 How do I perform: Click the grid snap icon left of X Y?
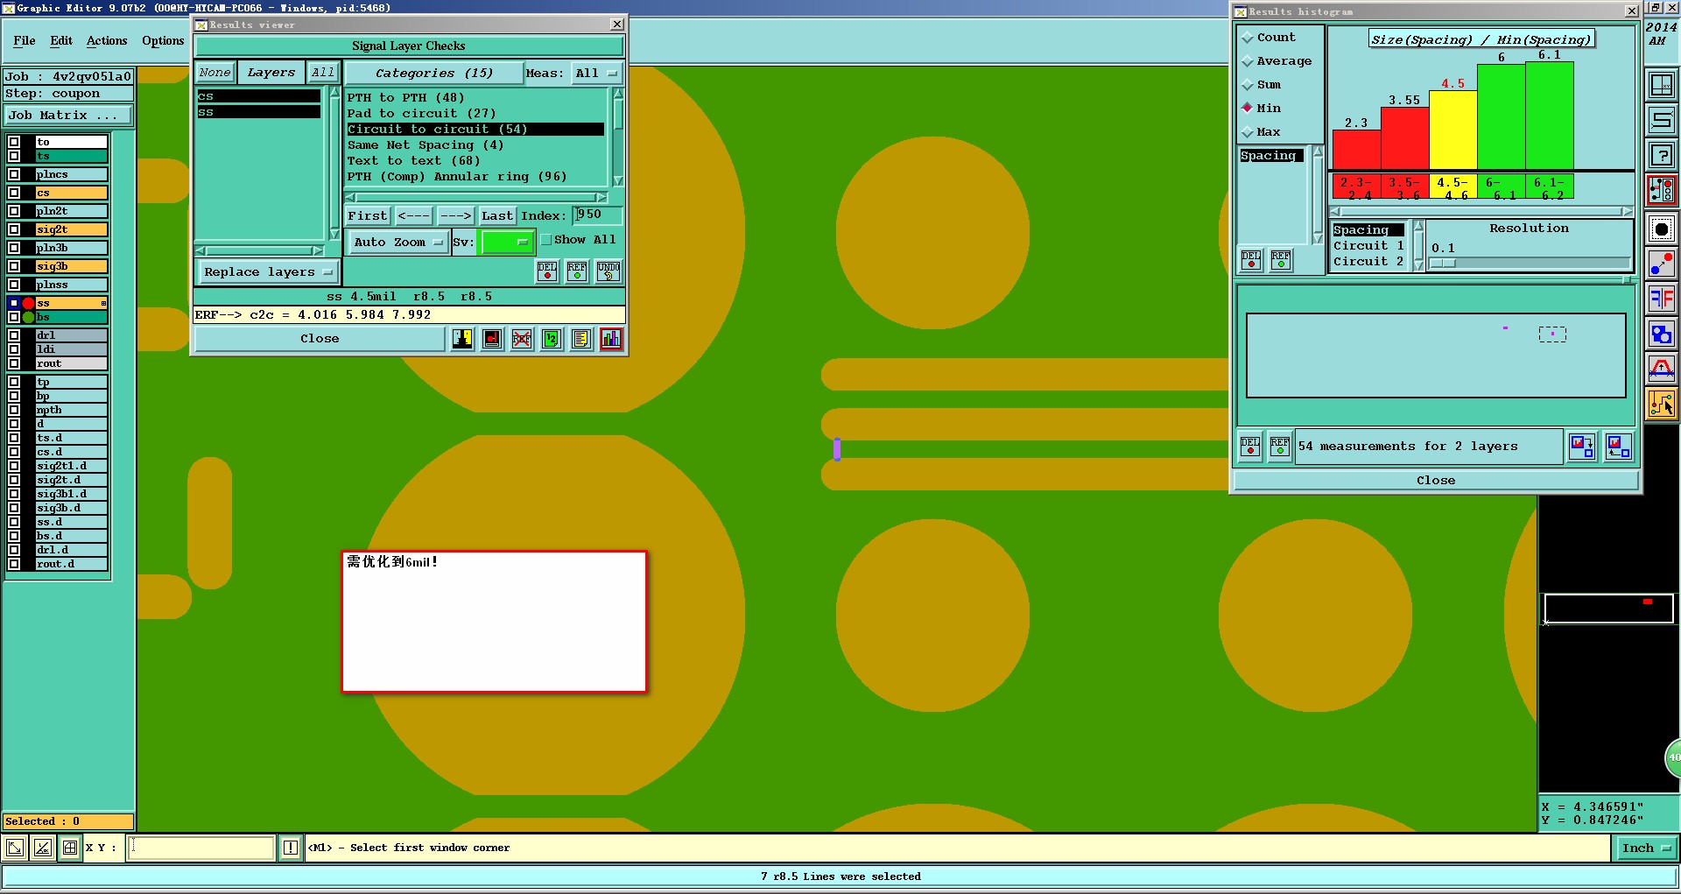(70, 848)
